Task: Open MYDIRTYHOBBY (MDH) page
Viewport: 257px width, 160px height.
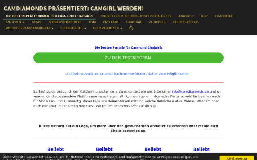Action: (65, 22)
